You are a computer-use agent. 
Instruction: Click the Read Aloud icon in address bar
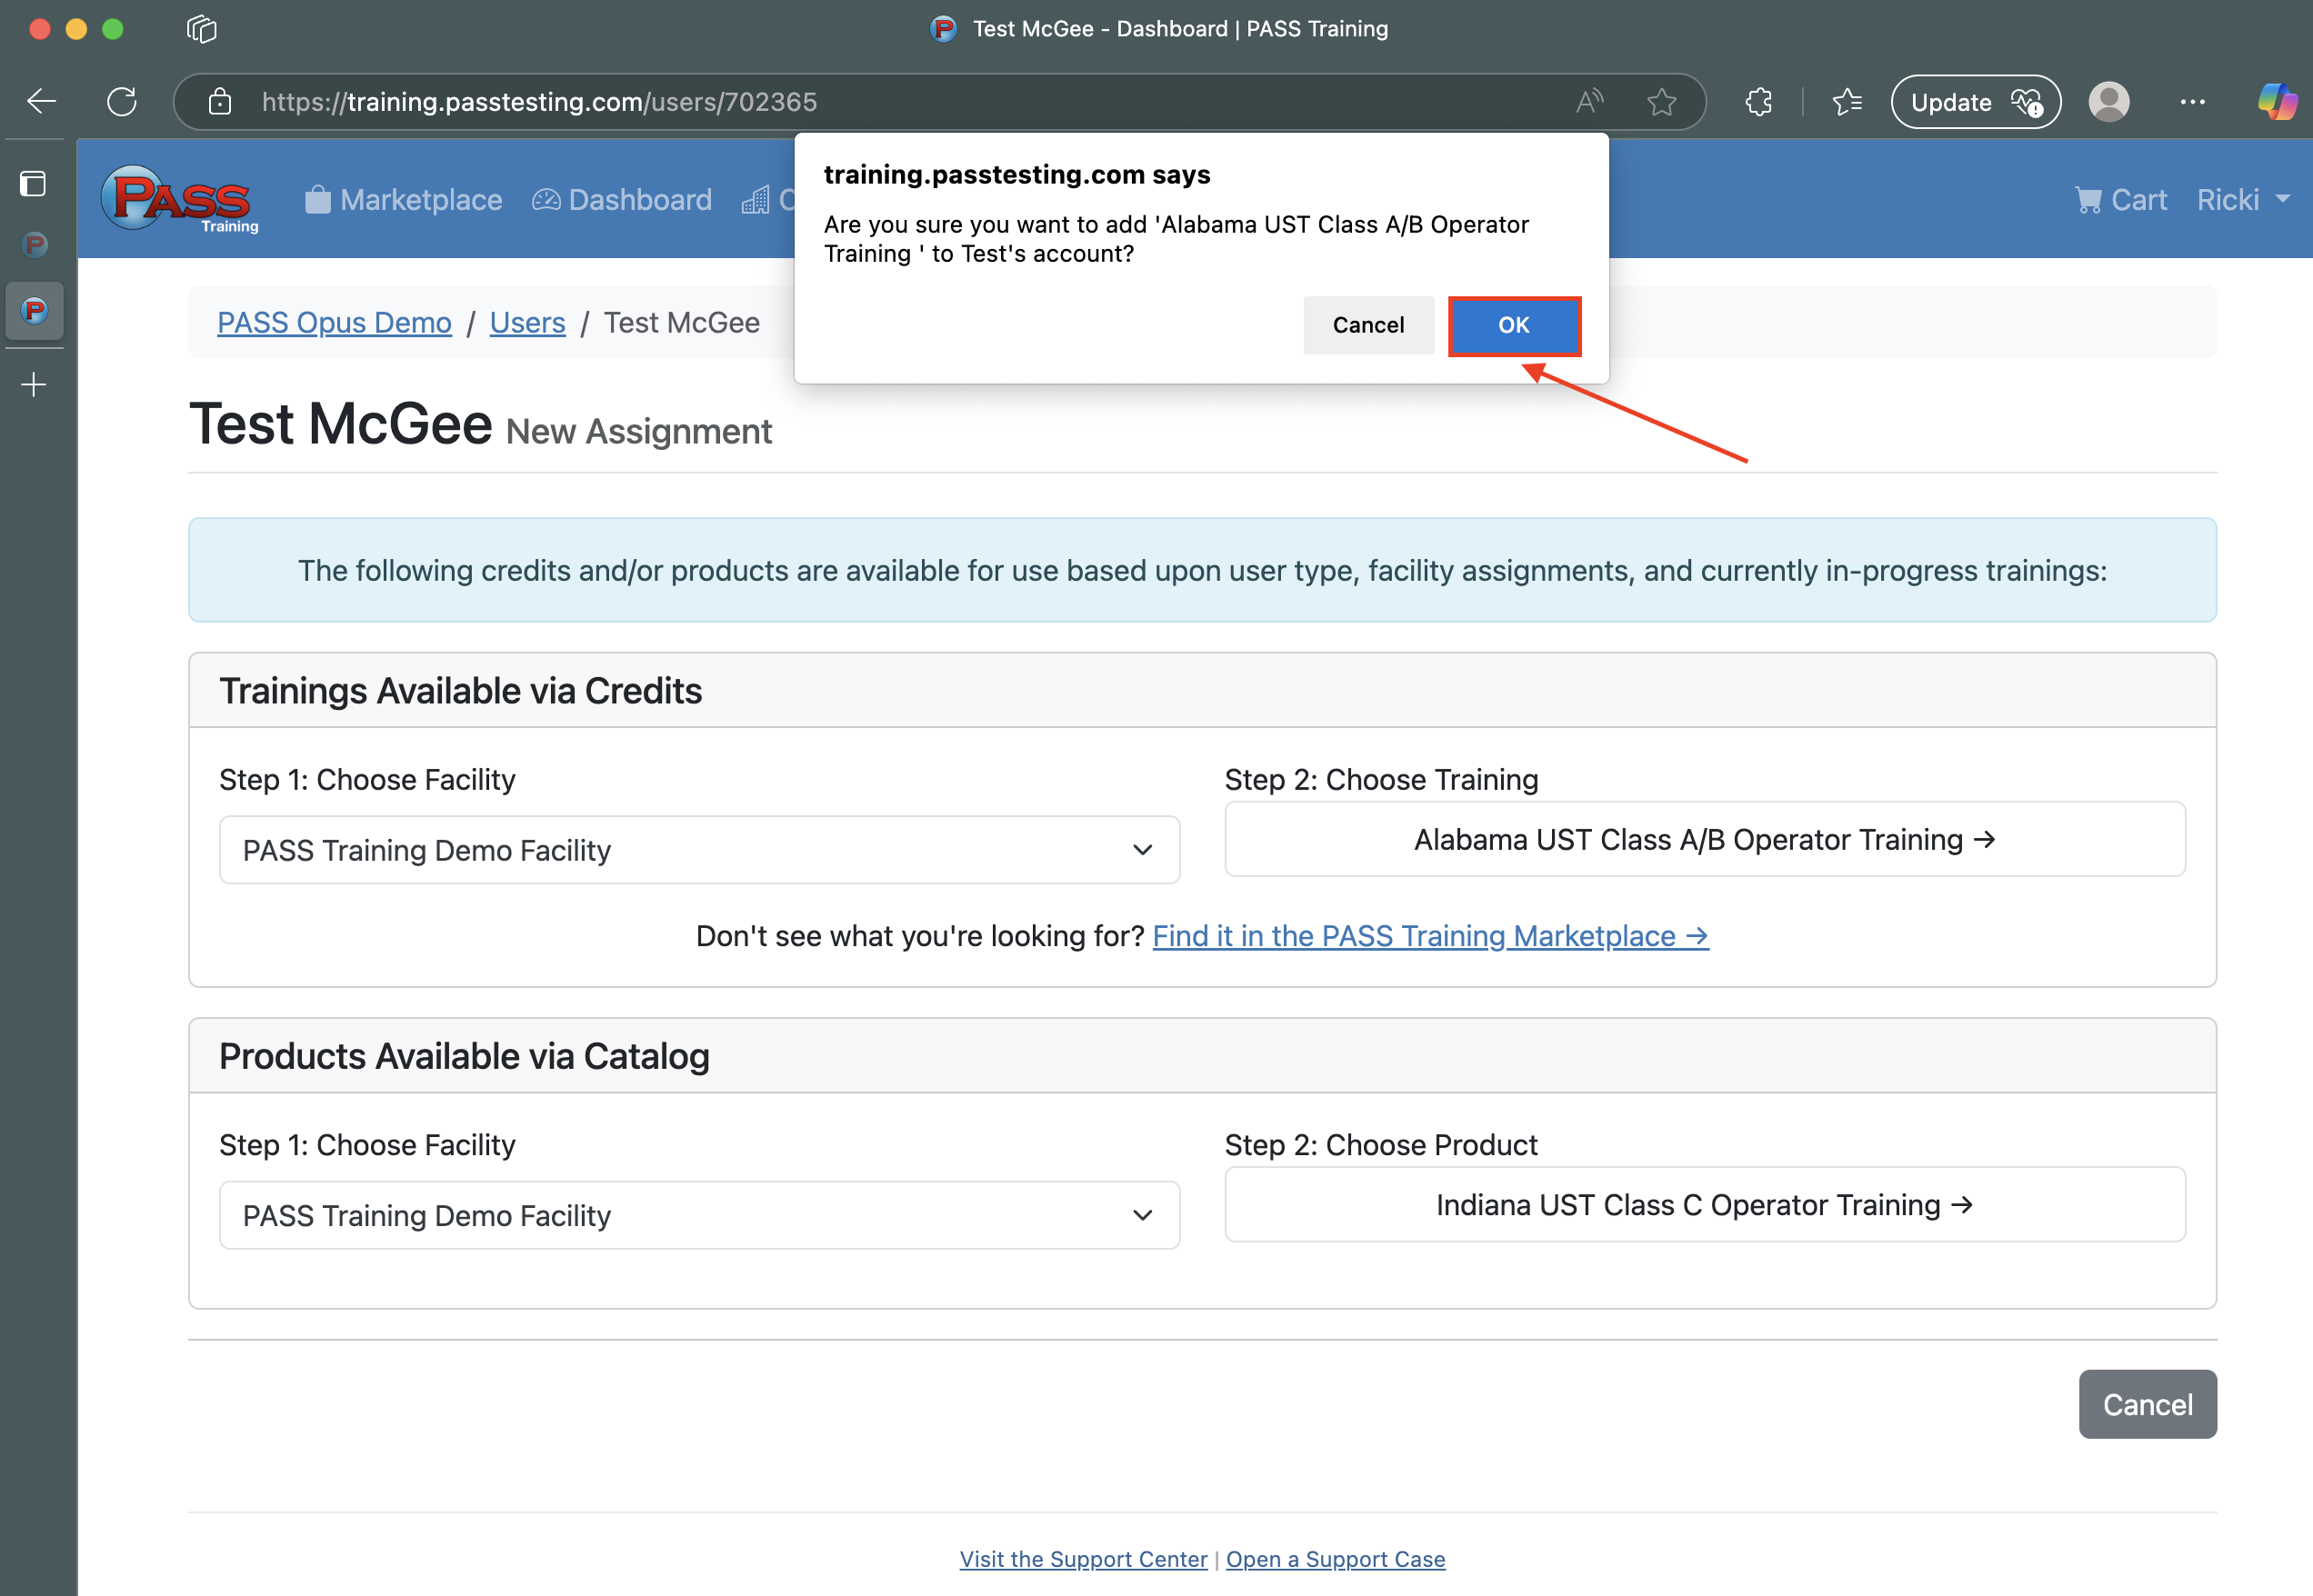tap(1588, 101)
